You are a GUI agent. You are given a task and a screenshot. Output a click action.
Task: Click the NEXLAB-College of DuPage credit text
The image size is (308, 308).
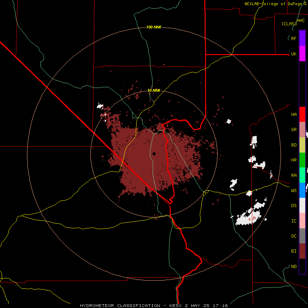tap(275, 4)
